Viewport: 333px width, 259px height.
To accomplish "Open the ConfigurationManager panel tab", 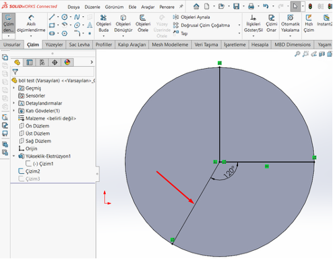I will click(x=42, y=62).
